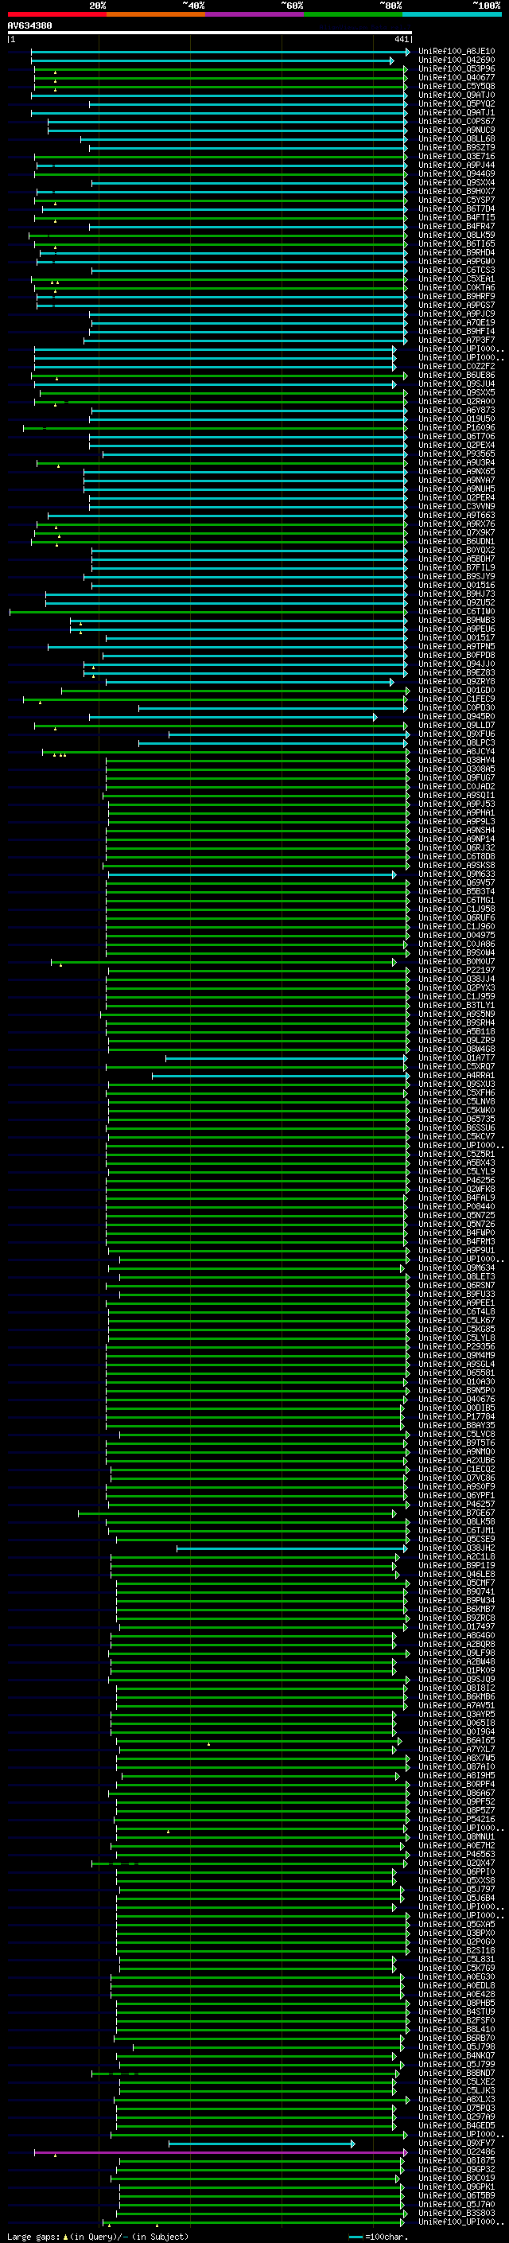The width and height of the screenshot is (509, 2243).
Task: Click the arrowhead ending the UniRef100_Q42690 bar
Action: (x=391, y=61)
